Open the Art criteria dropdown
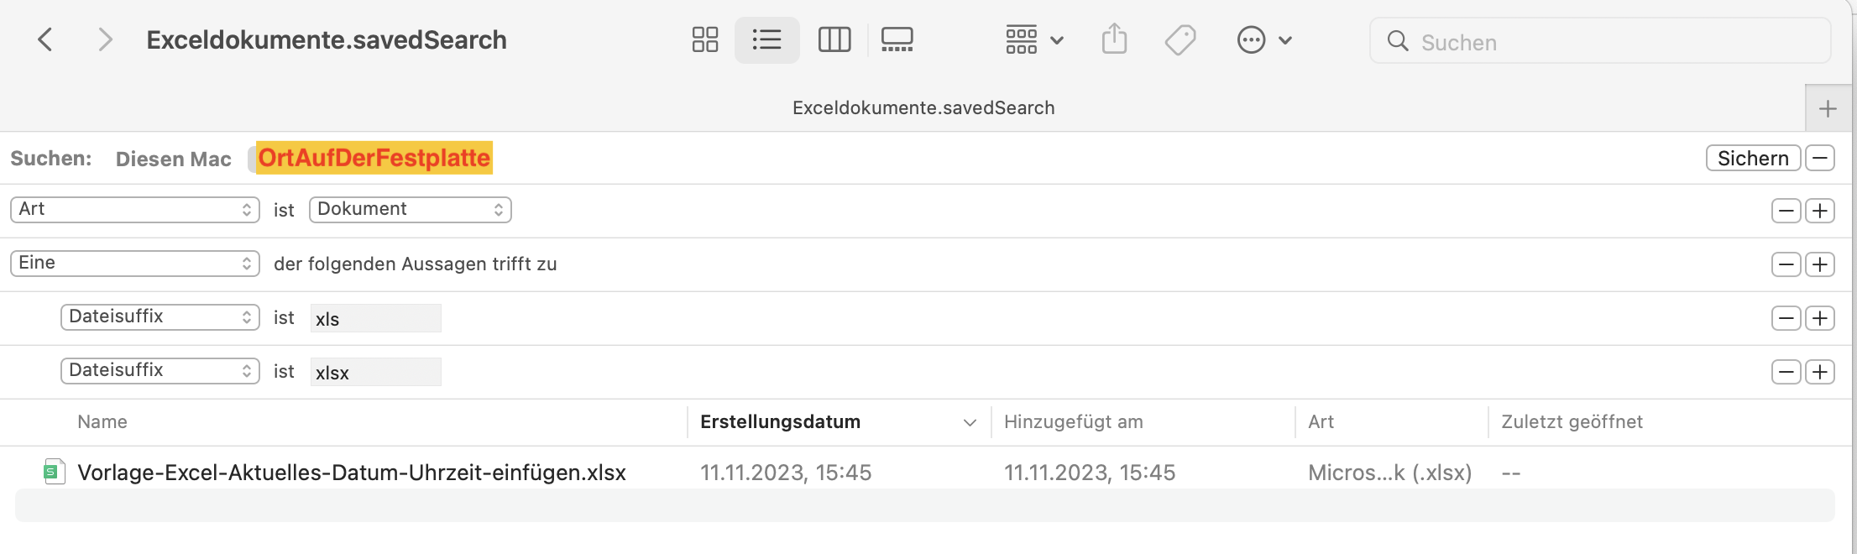Image resolution: width=1857 pixels, height=554 pixels. [134, 210]
